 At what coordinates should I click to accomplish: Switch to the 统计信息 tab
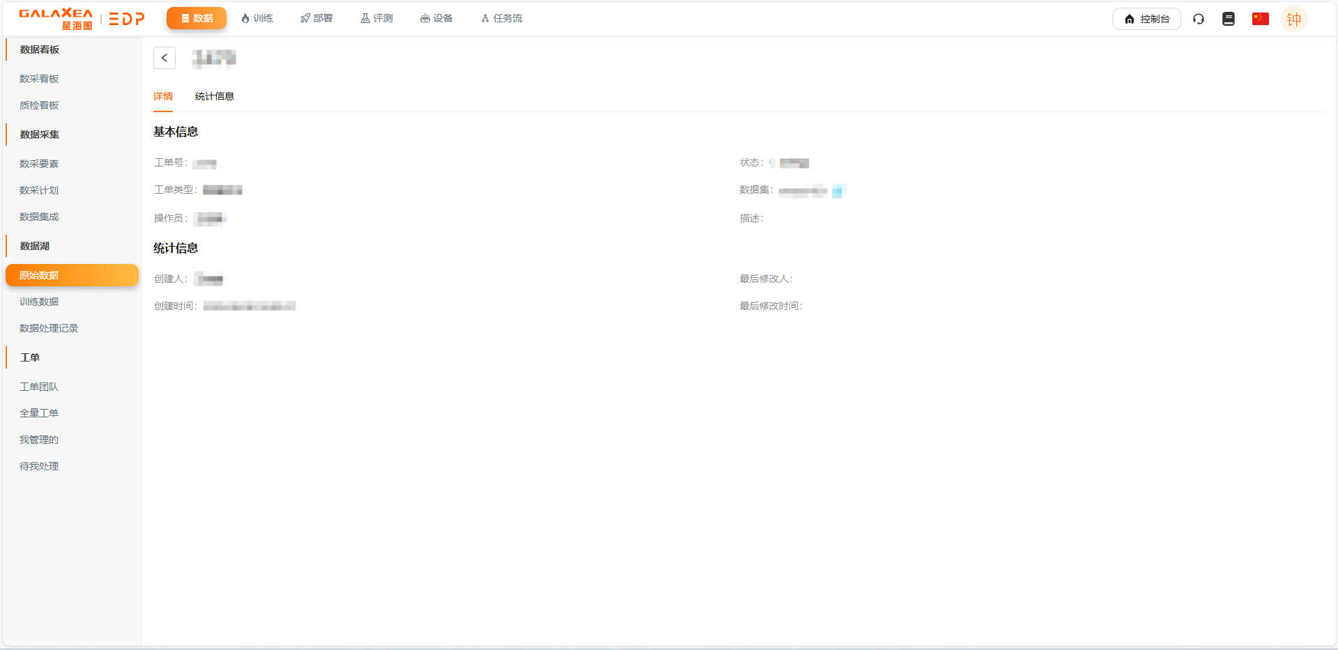[214, 96]
